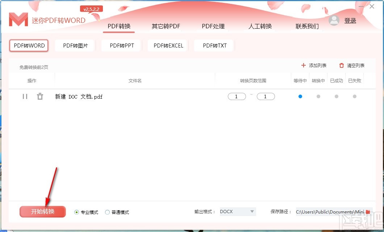Switch to the 其它转PDF tab
The image size is (384, 232).
tap(166, 26)
